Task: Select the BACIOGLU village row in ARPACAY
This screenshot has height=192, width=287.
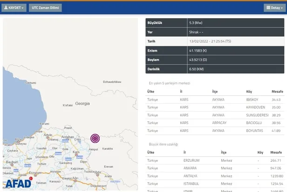Action: (x=215, y=123)
